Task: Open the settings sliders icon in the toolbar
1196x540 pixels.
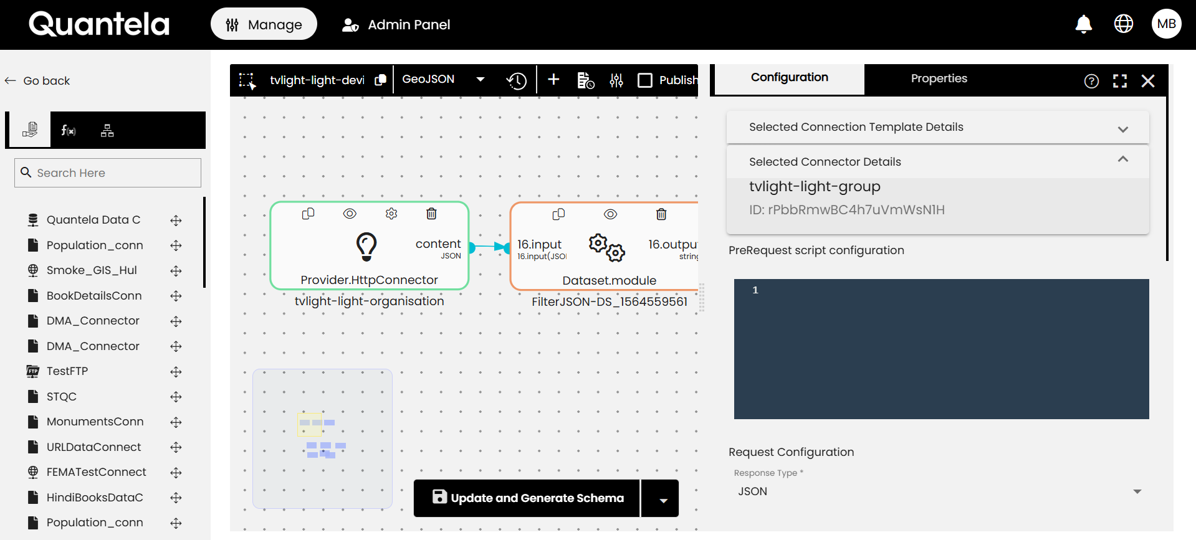Action: (x=616, y=80)
